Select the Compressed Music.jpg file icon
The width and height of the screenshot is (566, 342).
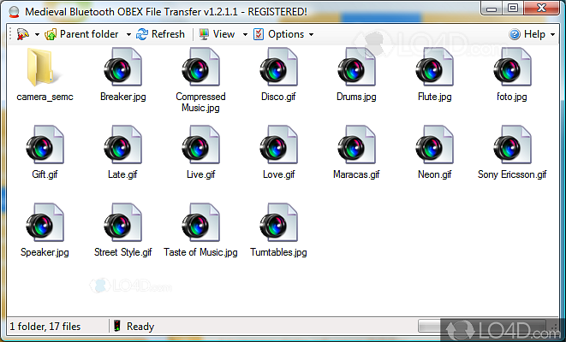tap(201, 67)
